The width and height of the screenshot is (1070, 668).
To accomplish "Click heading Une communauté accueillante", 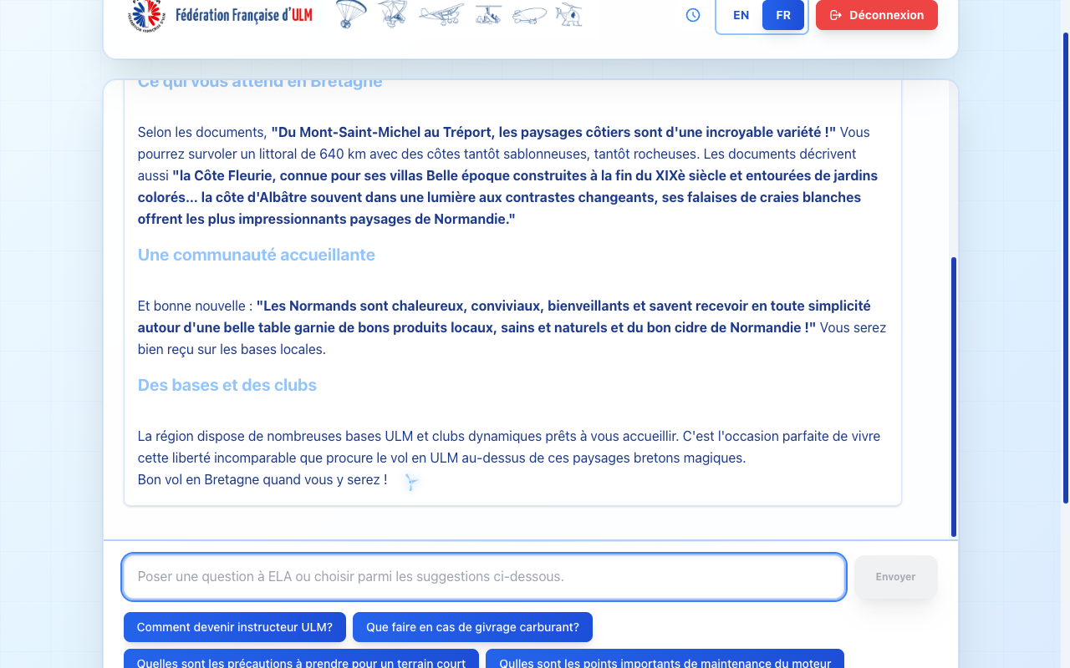I will click(x=257, y=255).
